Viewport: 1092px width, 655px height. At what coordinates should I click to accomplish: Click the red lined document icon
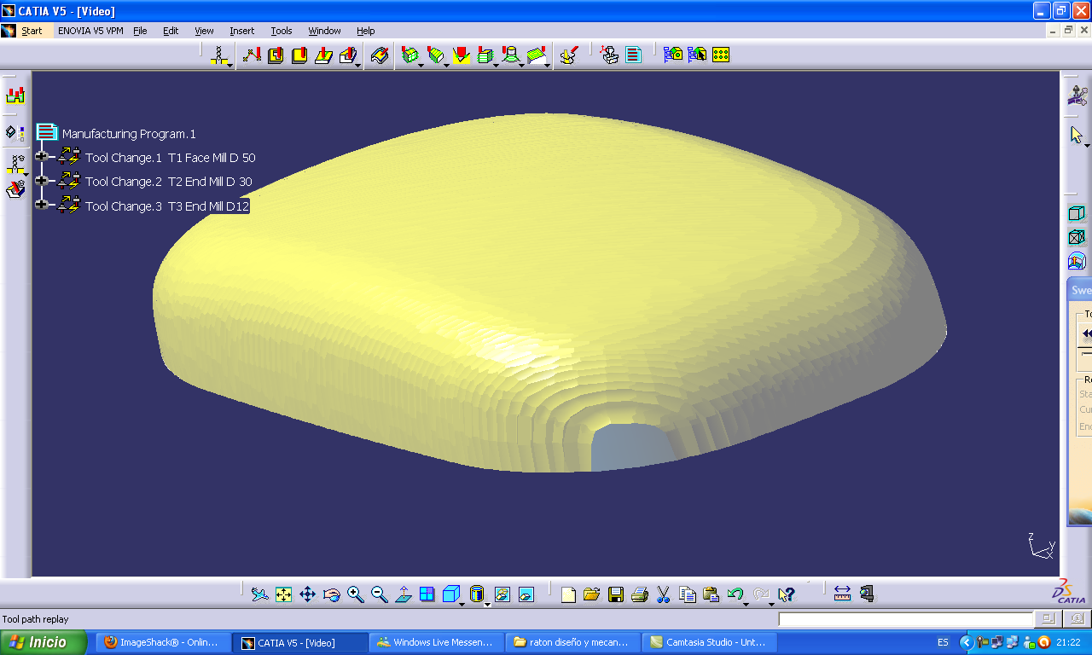coord(633,55)
